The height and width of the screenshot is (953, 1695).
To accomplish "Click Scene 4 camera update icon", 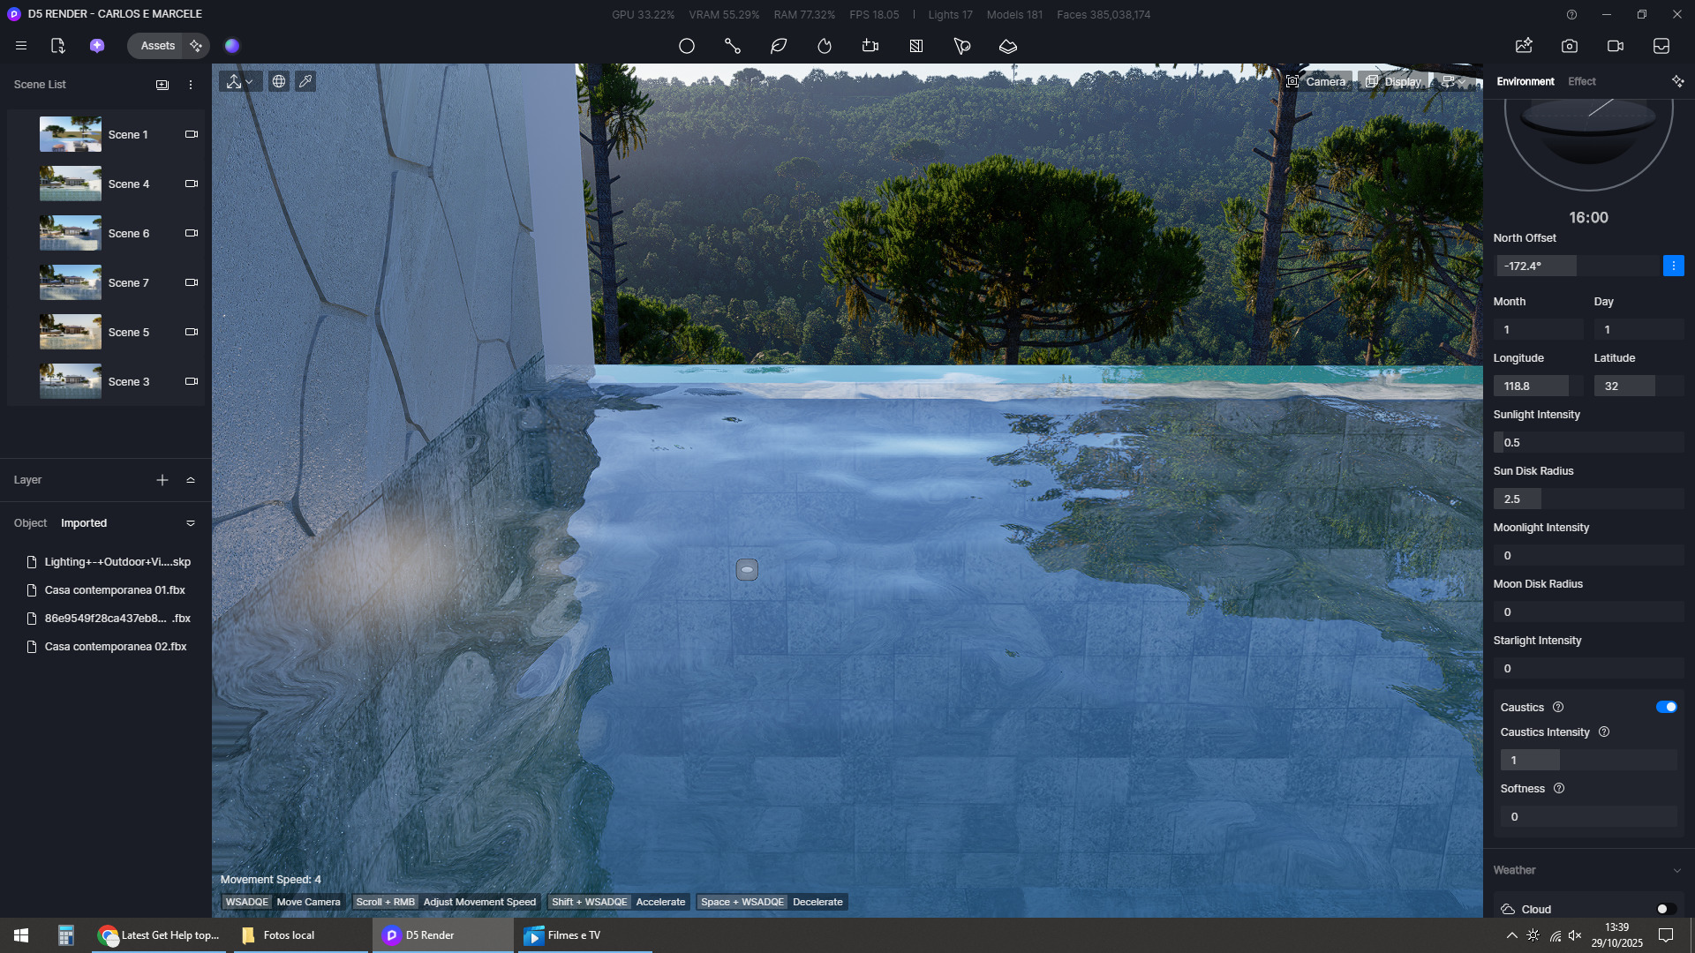I will (191, 184).
